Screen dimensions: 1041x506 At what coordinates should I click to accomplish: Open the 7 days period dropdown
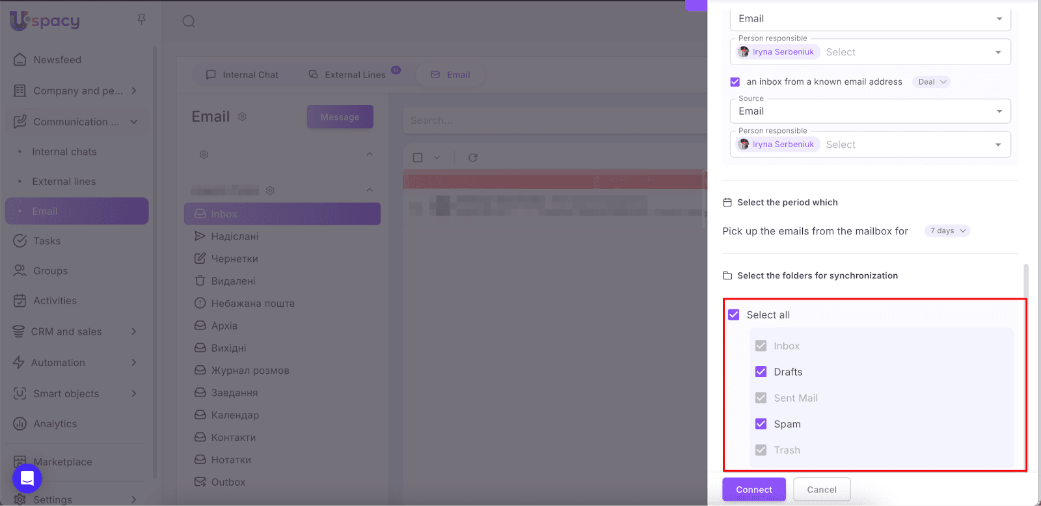[947, 231]
